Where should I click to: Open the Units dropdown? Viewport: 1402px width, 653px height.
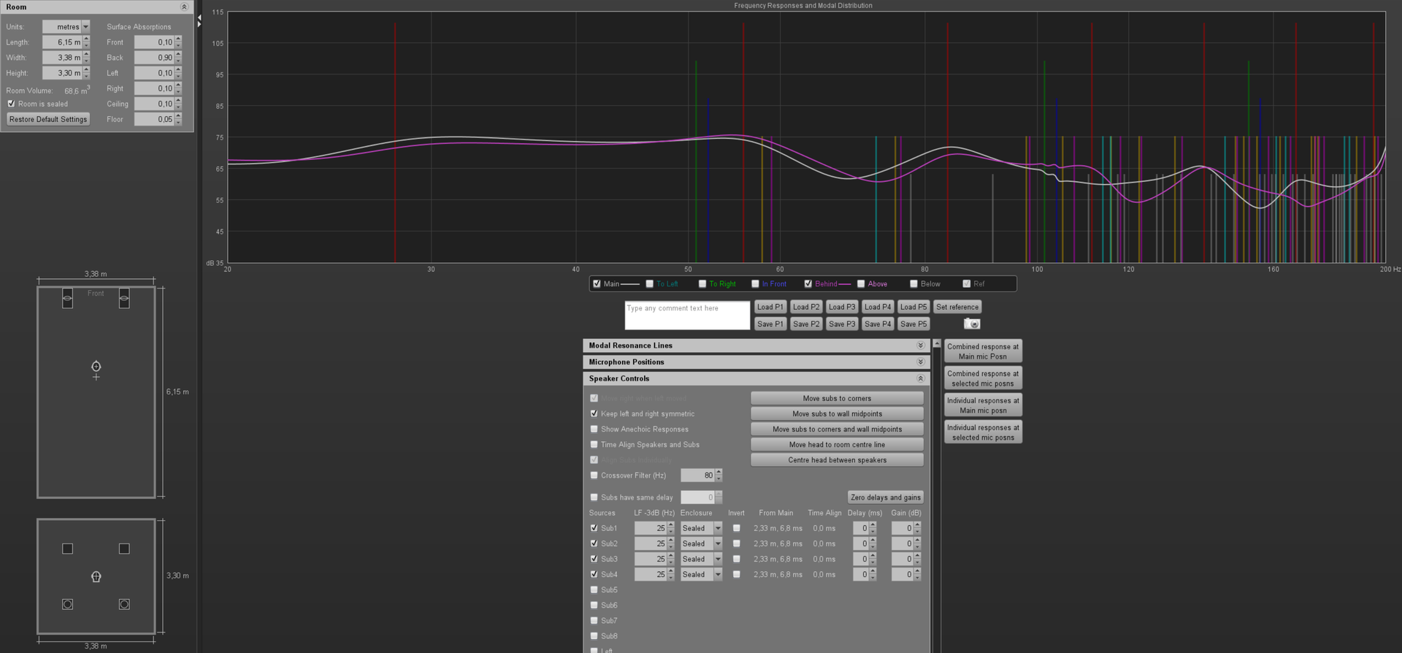pos(85,27)
